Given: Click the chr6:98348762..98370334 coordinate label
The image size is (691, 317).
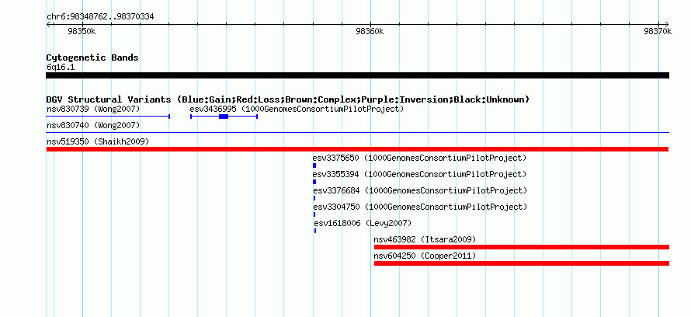Looking at the screenshot, I should 100,17.
